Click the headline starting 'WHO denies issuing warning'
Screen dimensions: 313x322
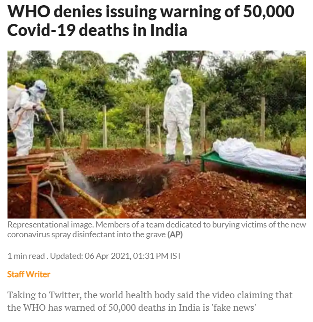click(x=151, y=21)
